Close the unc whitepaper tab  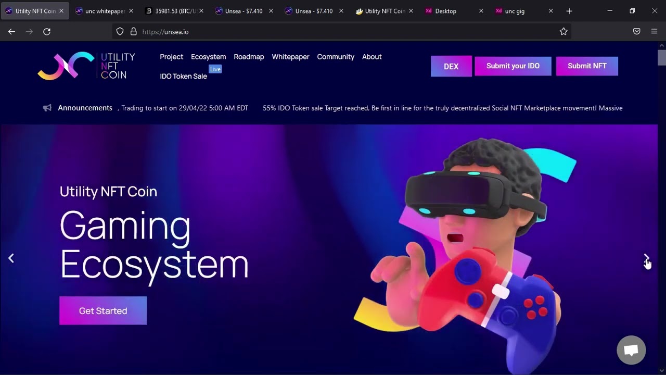pyautogui.click(x=131, y=11)
